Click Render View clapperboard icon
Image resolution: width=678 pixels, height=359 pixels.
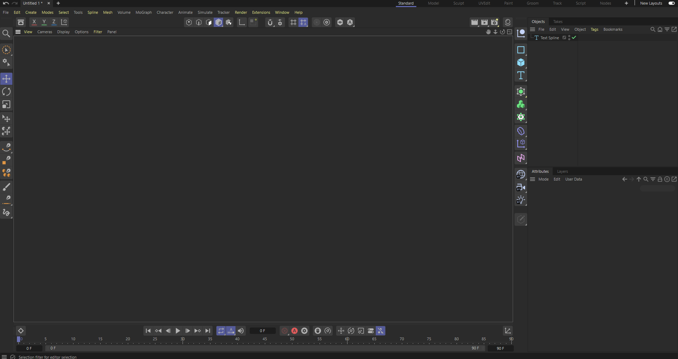point(474,22)
